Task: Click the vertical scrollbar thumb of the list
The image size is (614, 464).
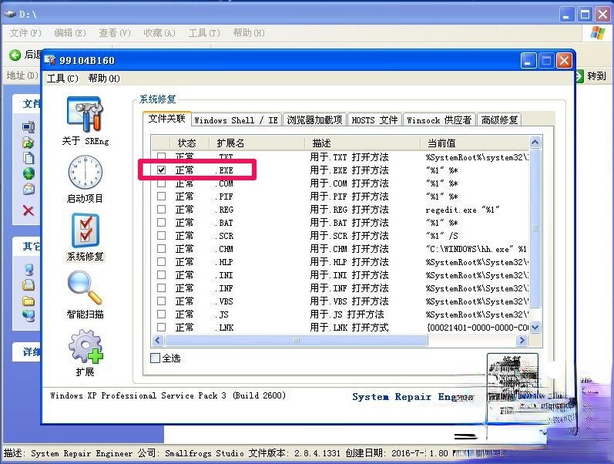Action: click(535, 228)
